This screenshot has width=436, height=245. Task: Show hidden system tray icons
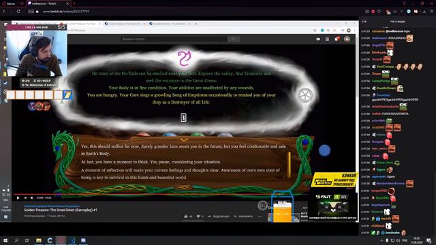tap(381, 240)
